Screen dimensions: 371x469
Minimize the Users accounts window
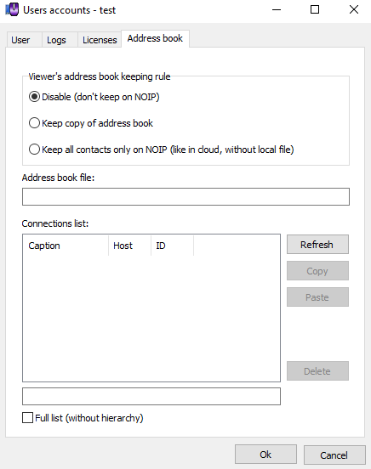click(x=277, y=10)
